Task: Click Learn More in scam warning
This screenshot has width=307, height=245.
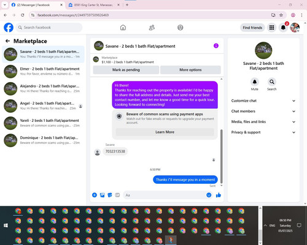Action: [x=165, y=132]
